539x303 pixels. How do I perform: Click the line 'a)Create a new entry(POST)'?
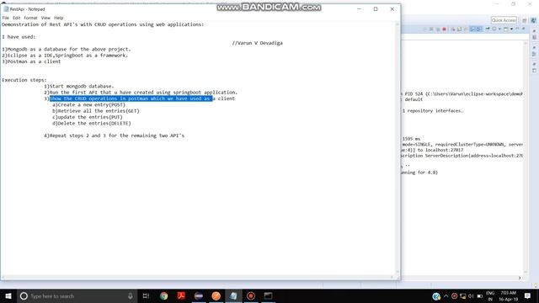pos(88,104)
